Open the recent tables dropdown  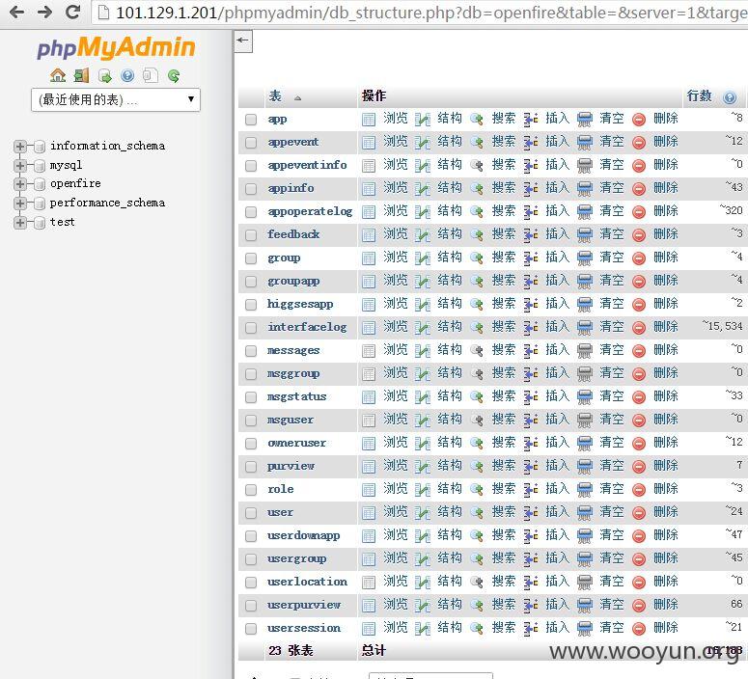(116, 99)
